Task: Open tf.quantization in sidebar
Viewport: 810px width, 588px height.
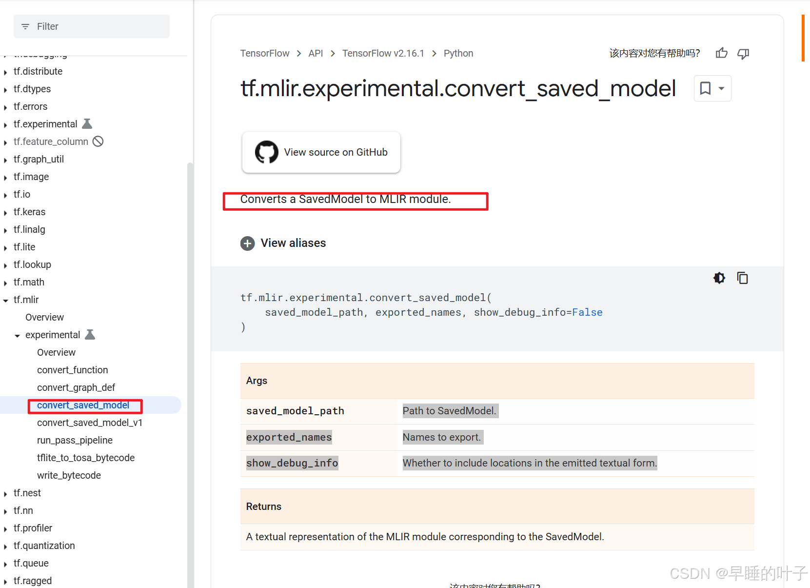Action: (x=44, y=546)
